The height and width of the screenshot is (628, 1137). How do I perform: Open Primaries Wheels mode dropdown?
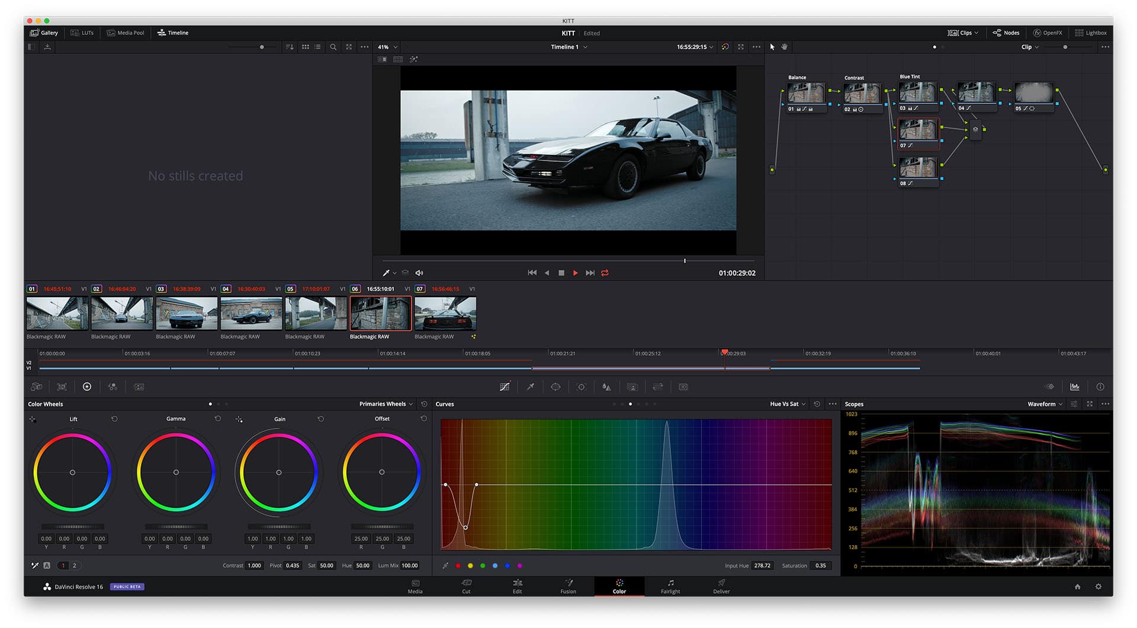coord(386,404)
